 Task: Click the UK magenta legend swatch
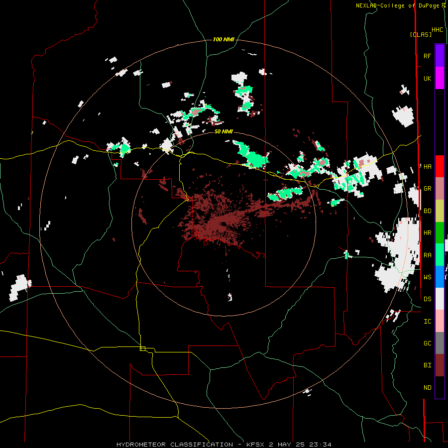440,78
